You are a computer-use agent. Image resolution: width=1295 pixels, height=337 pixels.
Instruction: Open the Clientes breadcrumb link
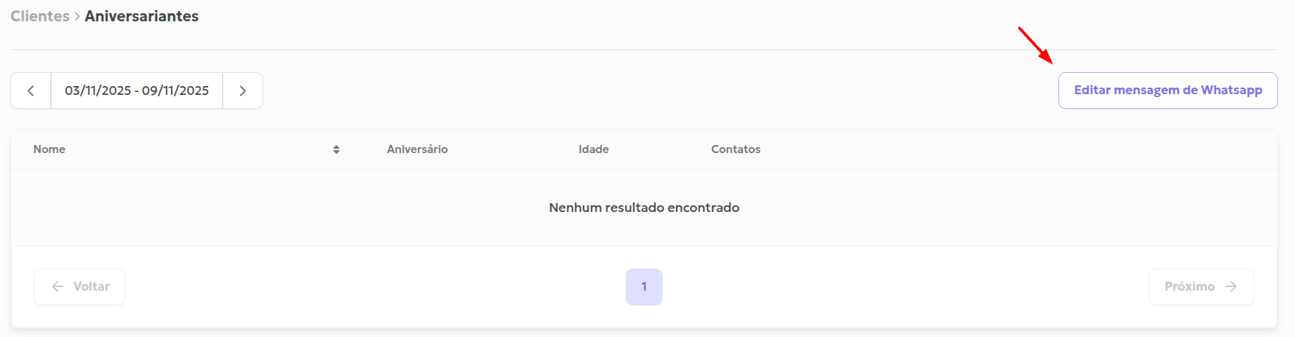tap(40, 16)
